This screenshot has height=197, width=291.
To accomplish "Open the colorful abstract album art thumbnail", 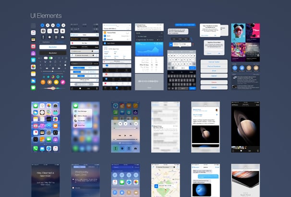I will tap(238, 52).
